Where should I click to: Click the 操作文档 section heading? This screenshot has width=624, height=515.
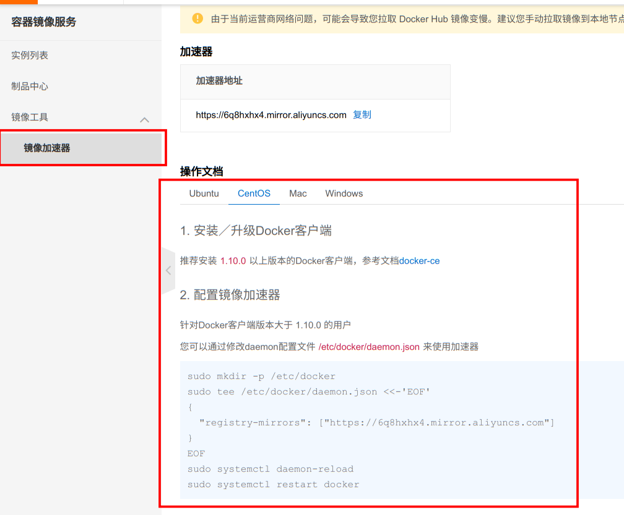201,171
